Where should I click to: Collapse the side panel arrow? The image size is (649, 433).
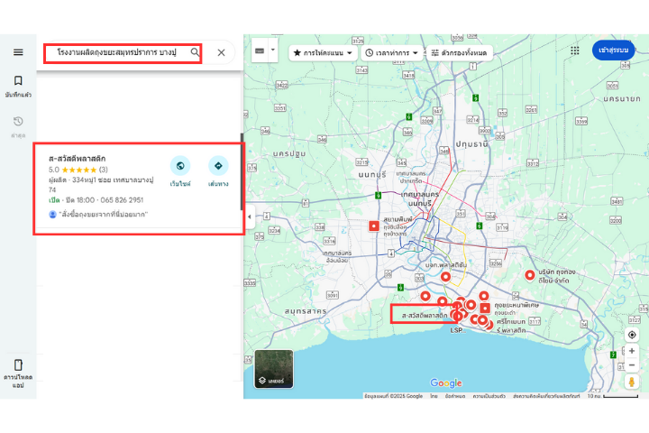coord(249,216)
